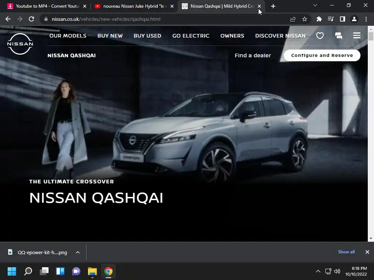The width and height of the screenshot is (374, 280).
Task: Open network status in system tray
Action: [x=328, y=271]
